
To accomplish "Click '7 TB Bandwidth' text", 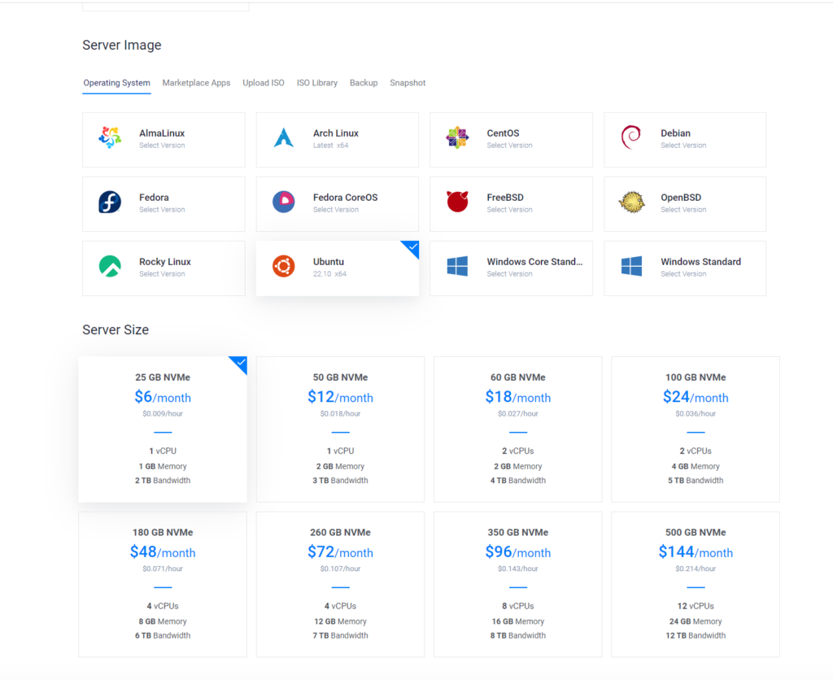I will 341,635.
